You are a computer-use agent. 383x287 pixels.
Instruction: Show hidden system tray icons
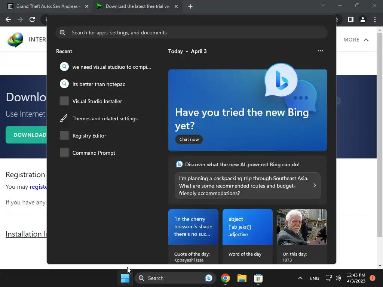coord(300,278)
